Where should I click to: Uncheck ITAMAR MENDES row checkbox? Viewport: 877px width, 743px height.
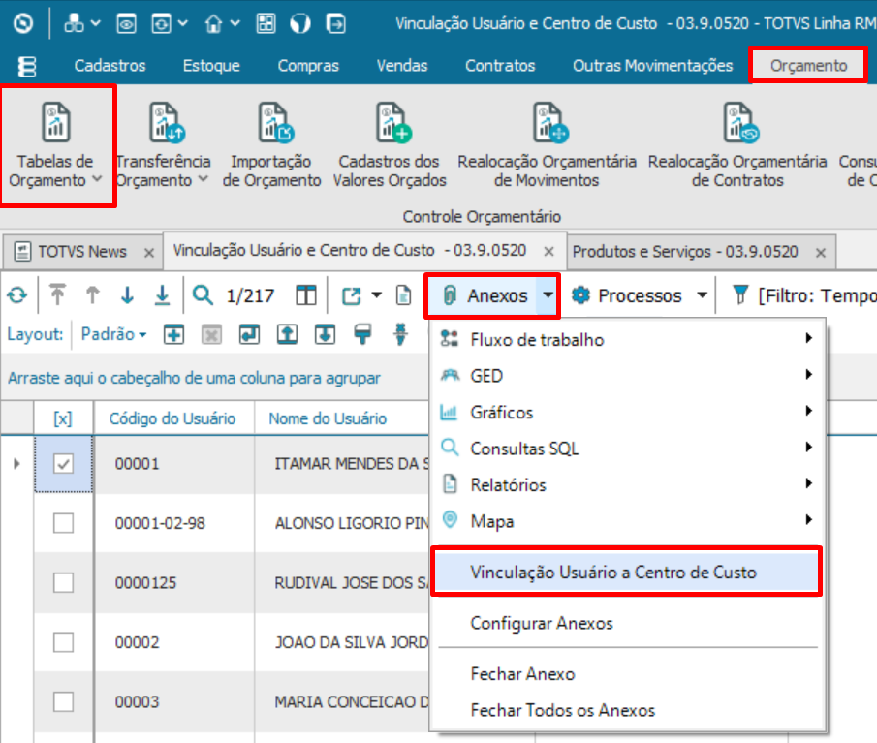point(63,463)
